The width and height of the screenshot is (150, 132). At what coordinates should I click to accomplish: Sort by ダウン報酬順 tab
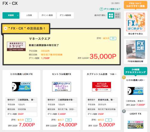click(x=65, y=15)
